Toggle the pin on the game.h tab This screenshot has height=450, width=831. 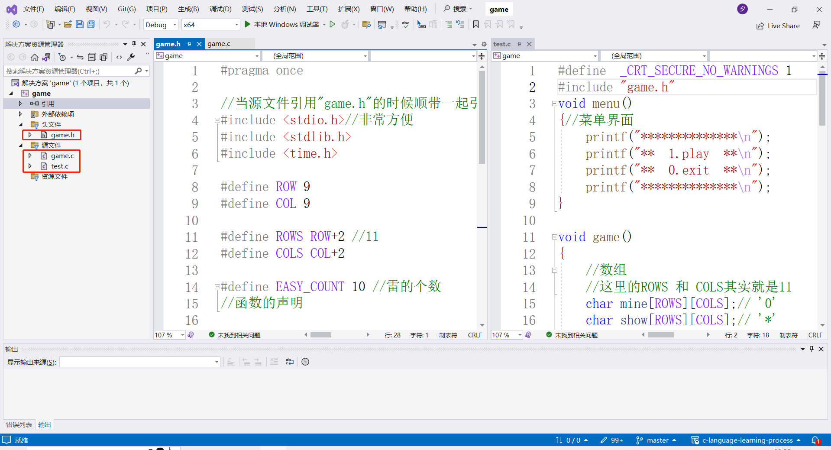(x=189, y=44)
